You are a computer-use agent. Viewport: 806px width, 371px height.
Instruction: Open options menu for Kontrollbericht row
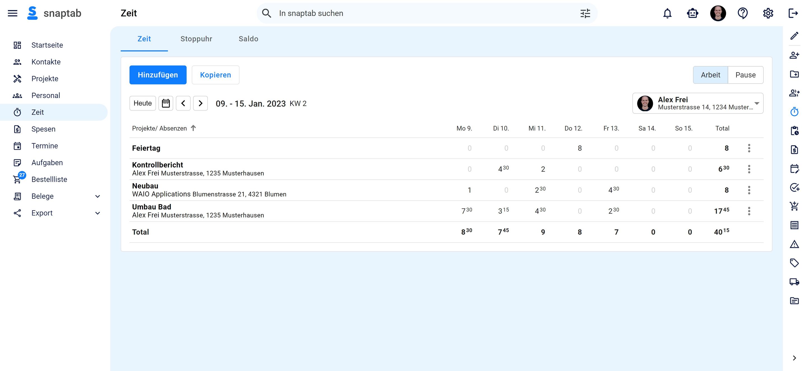749,169
